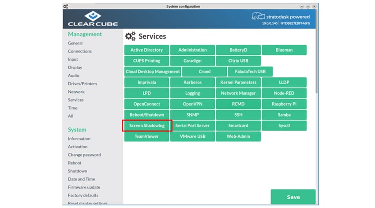Open the Administration service settings

[x=192, y=50]
